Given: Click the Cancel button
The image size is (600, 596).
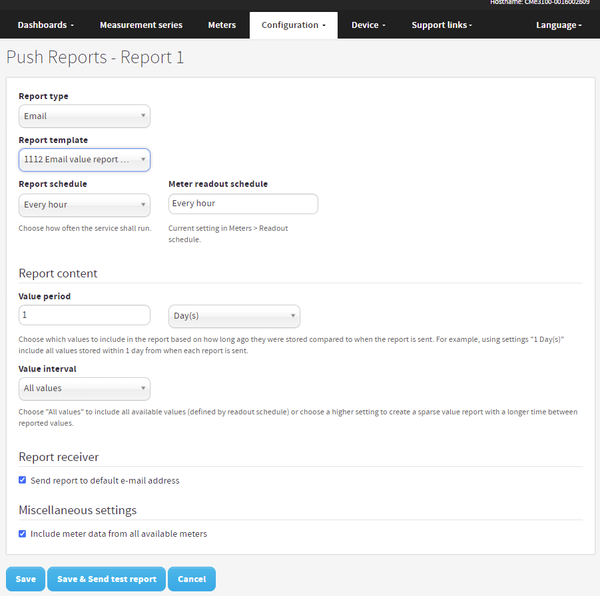Looking at the screenshot, I should coord(191,579).
